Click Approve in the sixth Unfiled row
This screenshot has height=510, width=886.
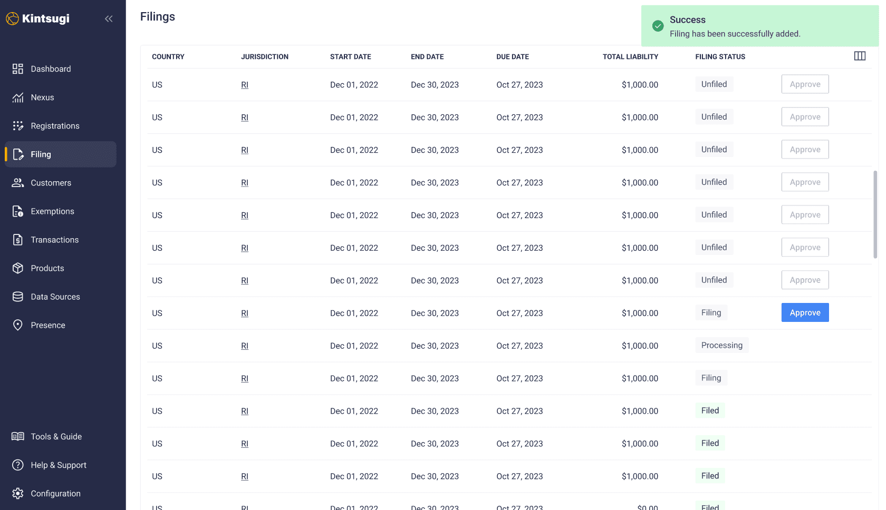click(x=805, y=248)
